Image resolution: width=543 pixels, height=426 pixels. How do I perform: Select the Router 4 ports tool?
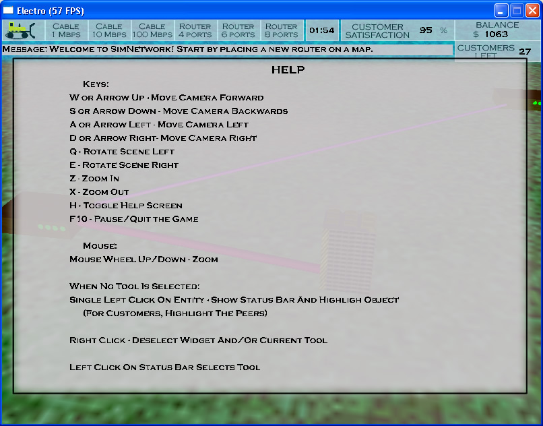click(195, 30)
